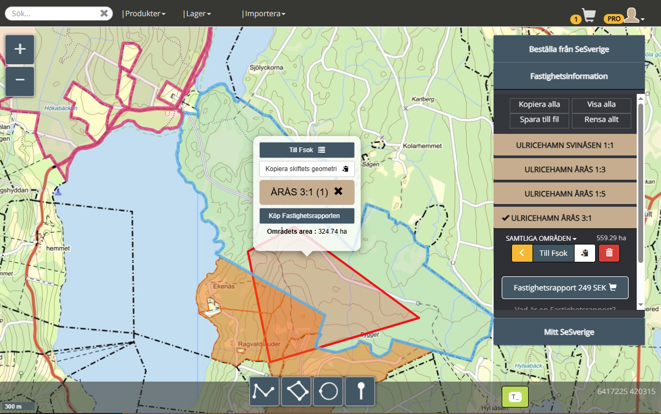Viewport: 661px width, 414px height.
Task: Clear the search field with the X icon
Action: [x=104, y=13]
